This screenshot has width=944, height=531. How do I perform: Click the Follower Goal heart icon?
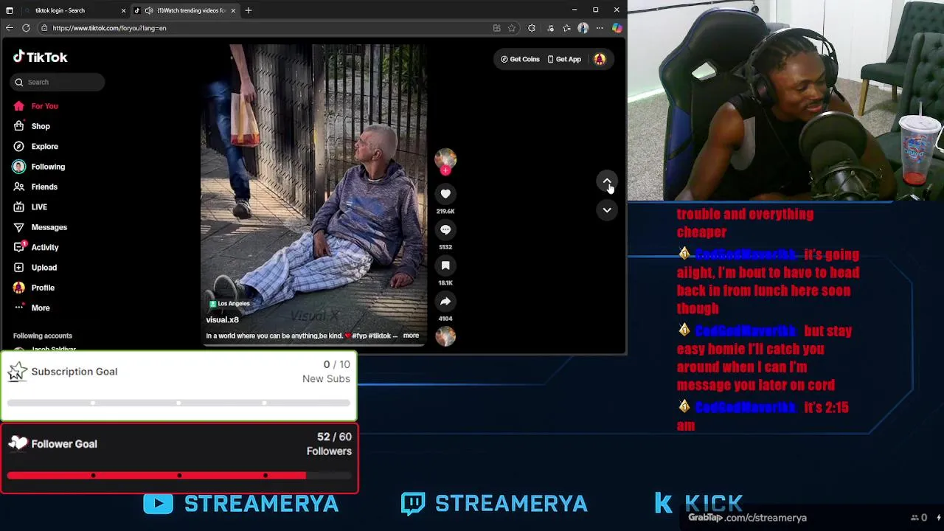[18, 443]
